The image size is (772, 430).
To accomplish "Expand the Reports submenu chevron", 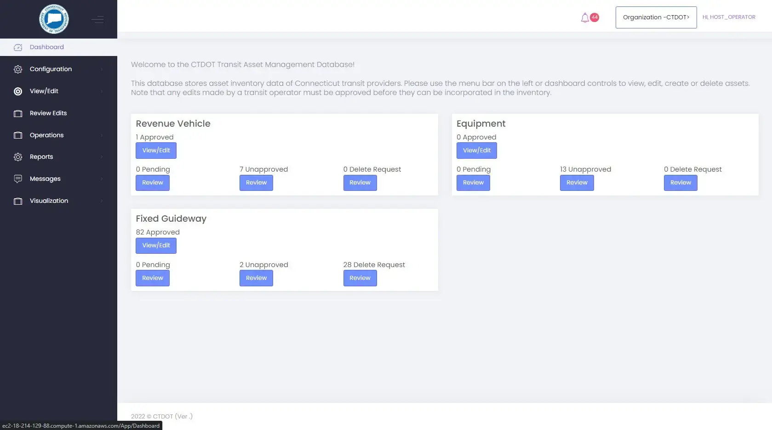I will tap(102, 157).
